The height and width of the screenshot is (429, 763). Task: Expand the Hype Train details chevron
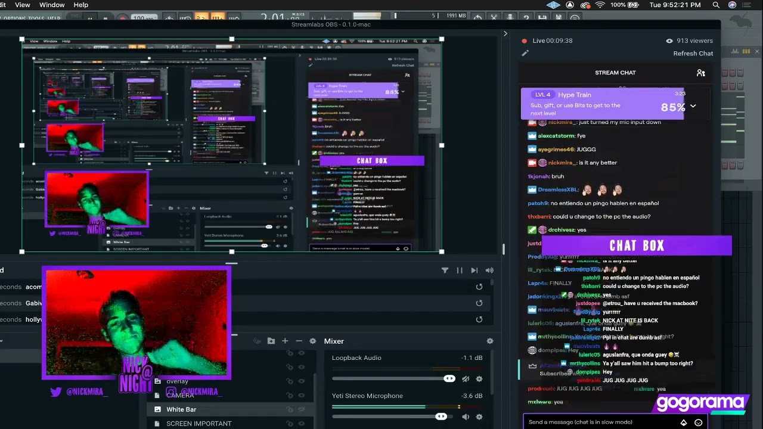tap(693, 106)
